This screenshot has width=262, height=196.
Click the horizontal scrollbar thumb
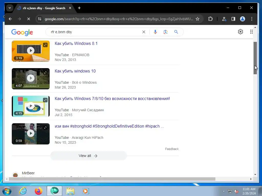pyautogui.click(x=112, y=179)
